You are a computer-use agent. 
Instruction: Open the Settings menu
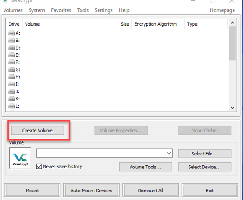(x=103, y=10)
